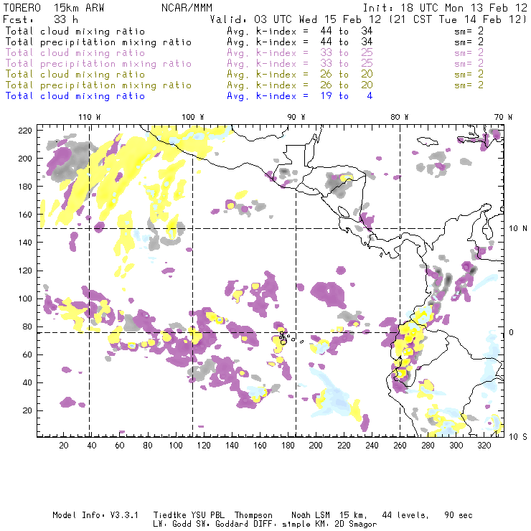Click the 'TORERO' title text
The width and height of the screenshot is (531, 531).
pos(22,8)
